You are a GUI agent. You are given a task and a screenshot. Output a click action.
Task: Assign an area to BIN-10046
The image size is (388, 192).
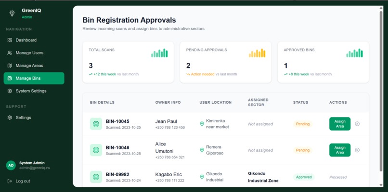point(340,150)
